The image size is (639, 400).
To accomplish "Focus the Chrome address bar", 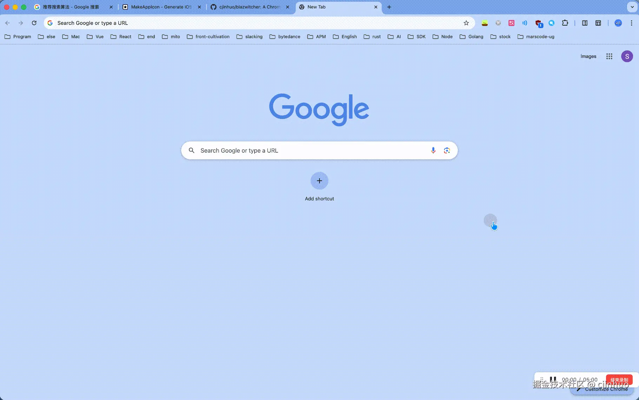I will click(259, 23).
